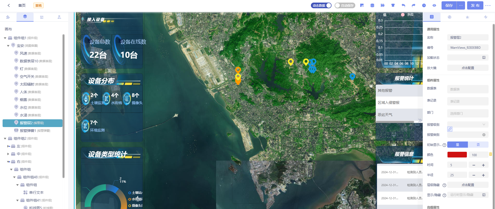Toggle the 动态数据 switch
This screenshot has width=495, height=209.
(321, 5)
